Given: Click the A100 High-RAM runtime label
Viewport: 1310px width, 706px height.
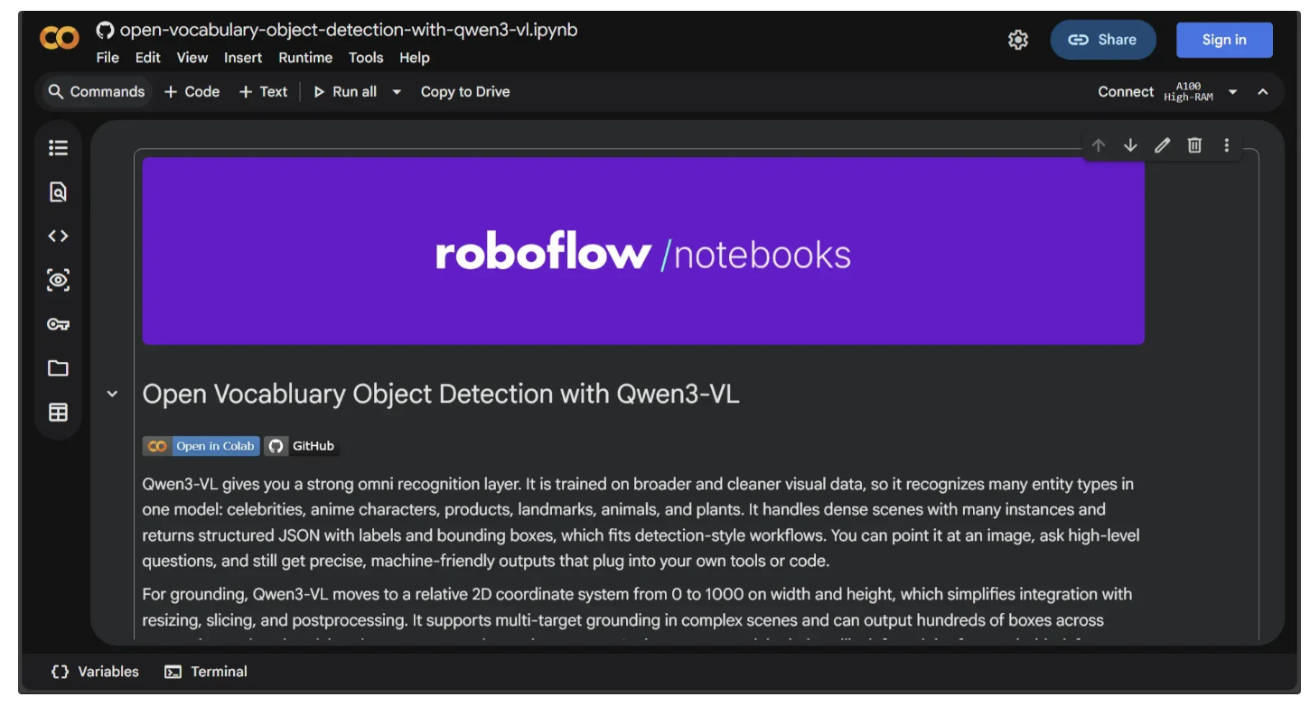Looking at the screenshot, I should click(1189, 92).
